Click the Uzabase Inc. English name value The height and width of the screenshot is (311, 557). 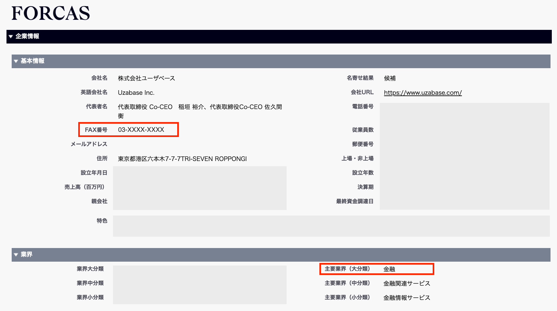pyautogui.click(x=136, y=93)
